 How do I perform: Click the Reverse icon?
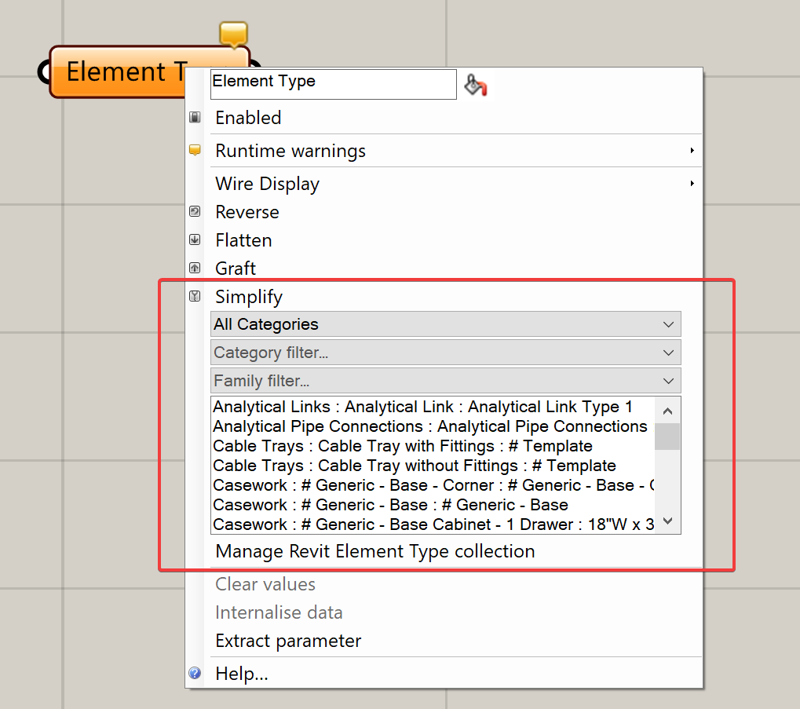[195, 211]
